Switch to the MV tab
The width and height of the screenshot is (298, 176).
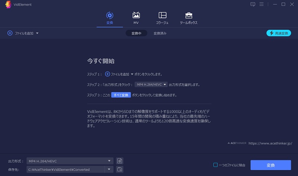pos(136,18)
